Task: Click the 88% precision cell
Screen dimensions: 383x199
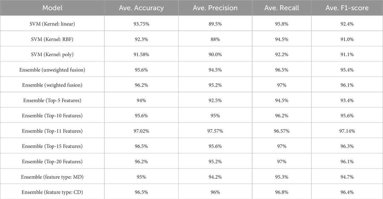Action: click(215, 39)
